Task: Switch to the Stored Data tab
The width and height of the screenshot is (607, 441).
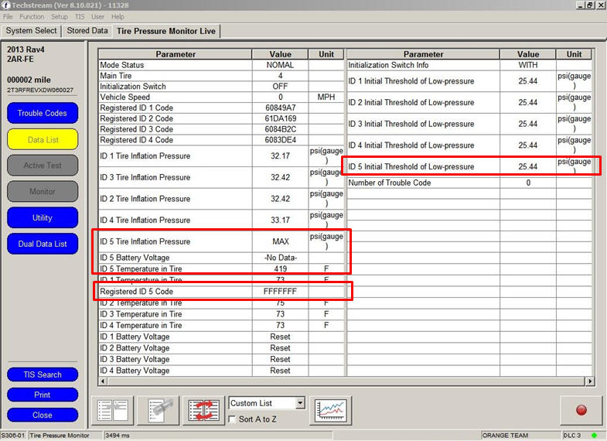Action: click(x=87, y=31)
